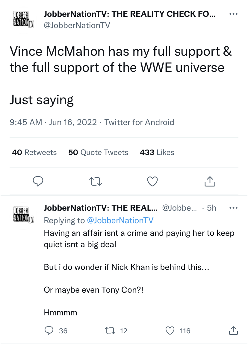Share the main tweet
This screenshot has height=345, width=248.
[210, 181]
